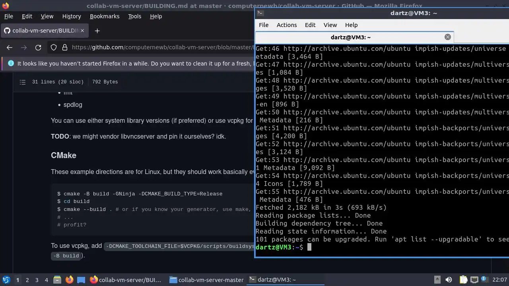
Task: Switch to workspace 3
Action: [37, 280]
